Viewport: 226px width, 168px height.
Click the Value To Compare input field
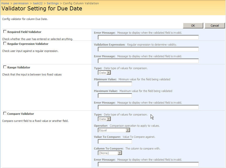115,141
